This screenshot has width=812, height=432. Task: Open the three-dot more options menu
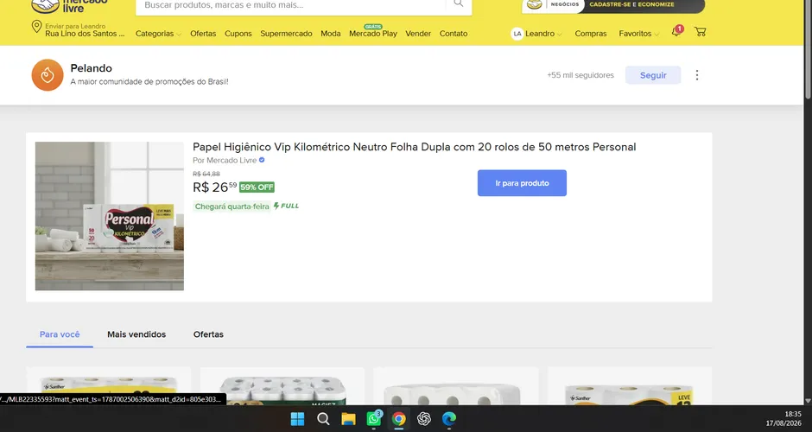coord(697,75)
